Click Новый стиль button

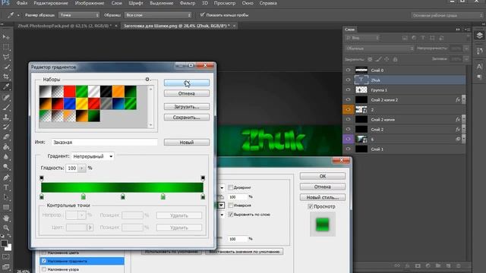[x=323, y=197]
